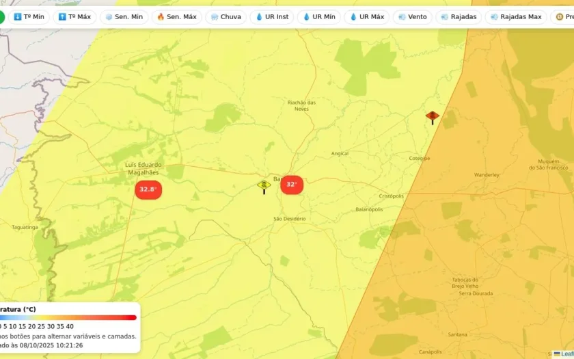The height and width of the screenshot is (359, 574).
Task: Click the Riachão das Neves map label
Action: pos(301,105)
